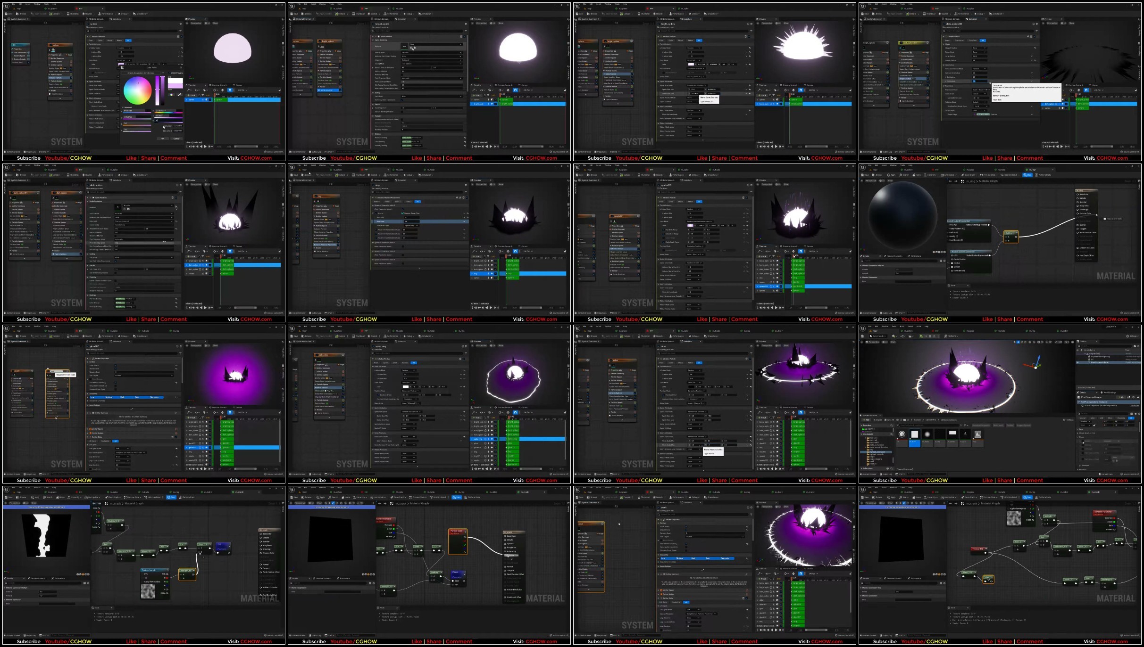Image resolution: width=1144 pixels, height=647 pixels.
Task: Select the translate gizmo tool in the level viewport
Action: tap(1018, 342)
